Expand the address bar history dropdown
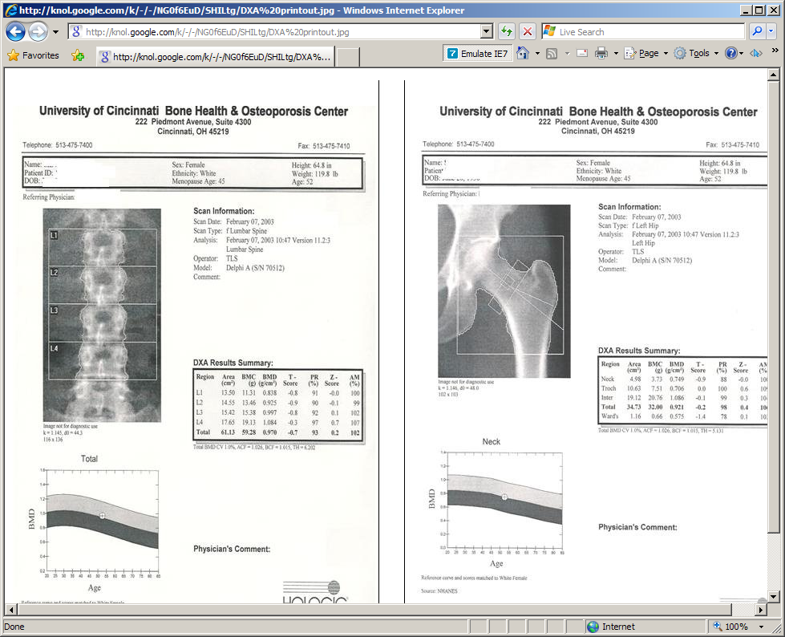This screenshot has height=637, width=785. click(x=487, y=32)
